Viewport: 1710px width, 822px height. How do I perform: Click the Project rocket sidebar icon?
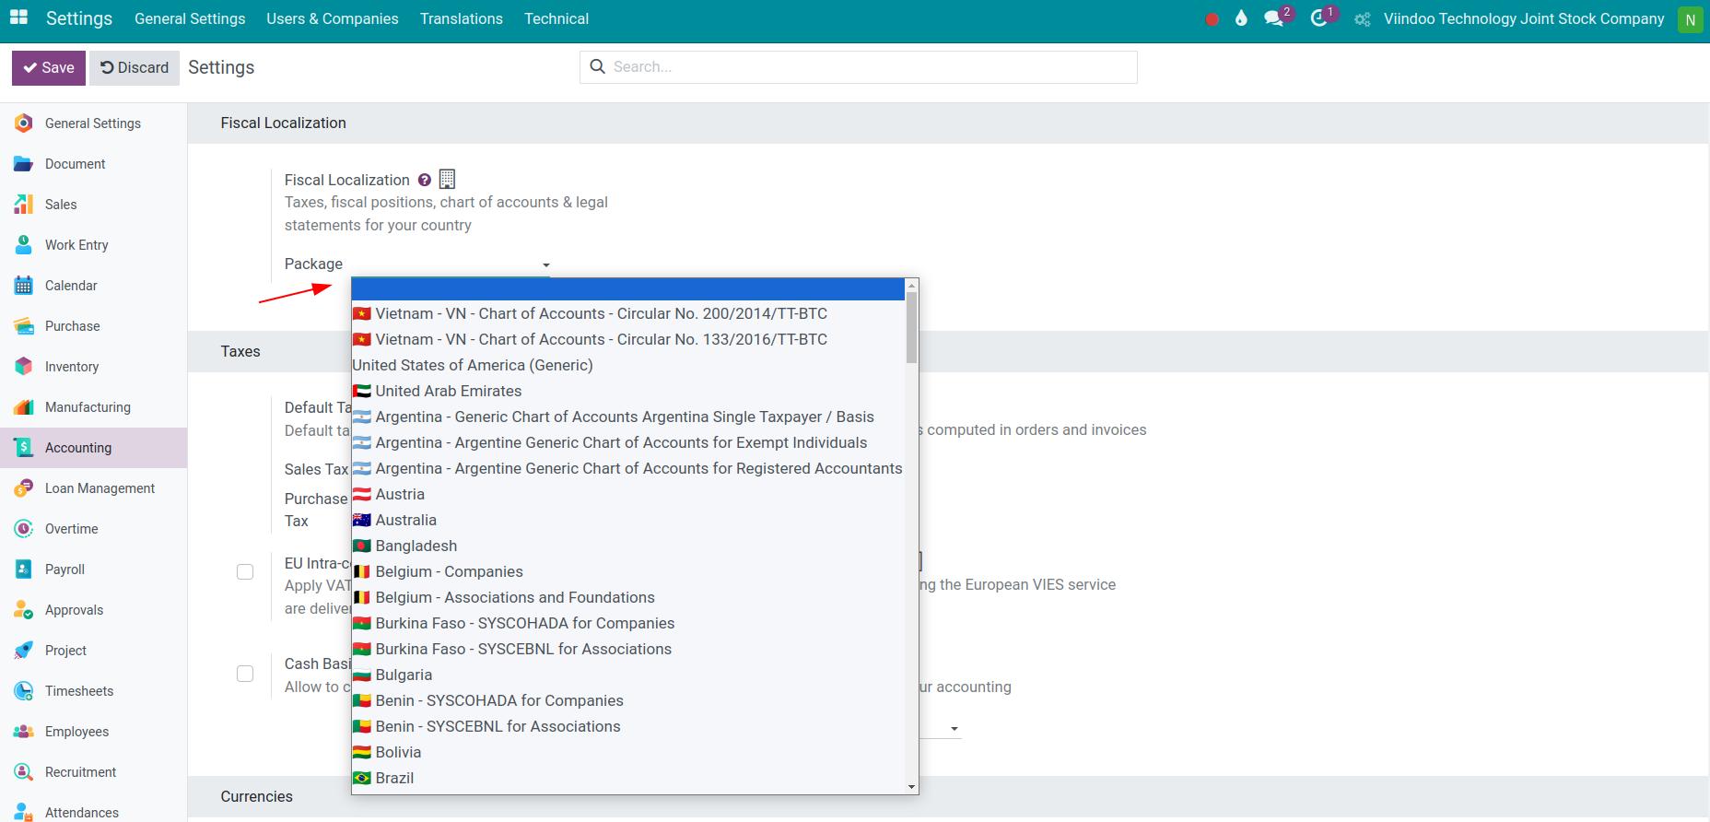click(x=24, y=651)
